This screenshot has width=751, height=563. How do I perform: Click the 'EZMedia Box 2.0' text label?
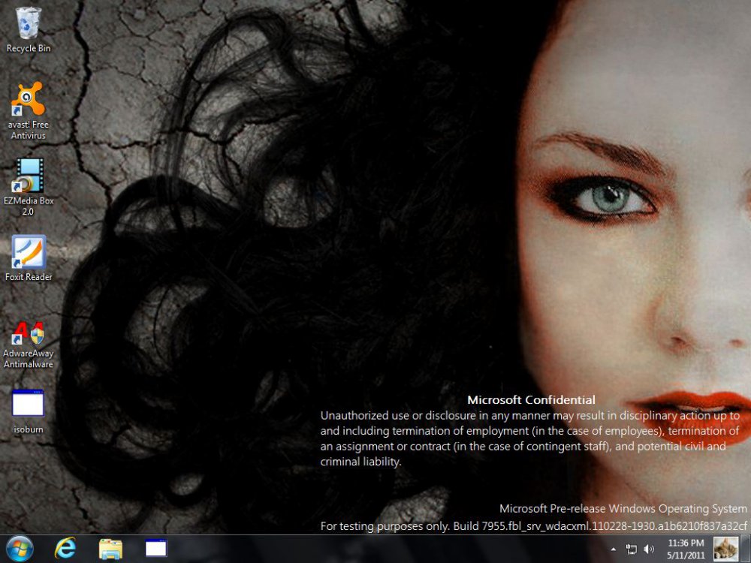[x=29, y=206]
